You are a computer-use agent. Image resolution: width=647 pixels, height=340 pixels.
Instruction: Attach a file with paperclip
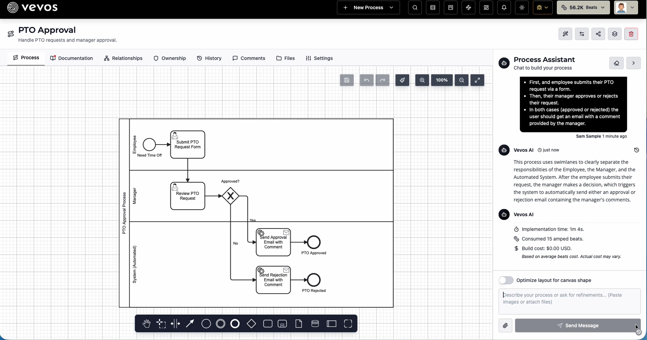pos(505,326)
